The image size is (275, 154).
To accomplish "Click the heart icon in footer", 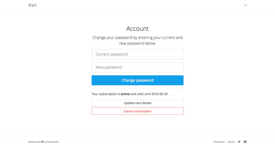I will [x=42, y=142].
